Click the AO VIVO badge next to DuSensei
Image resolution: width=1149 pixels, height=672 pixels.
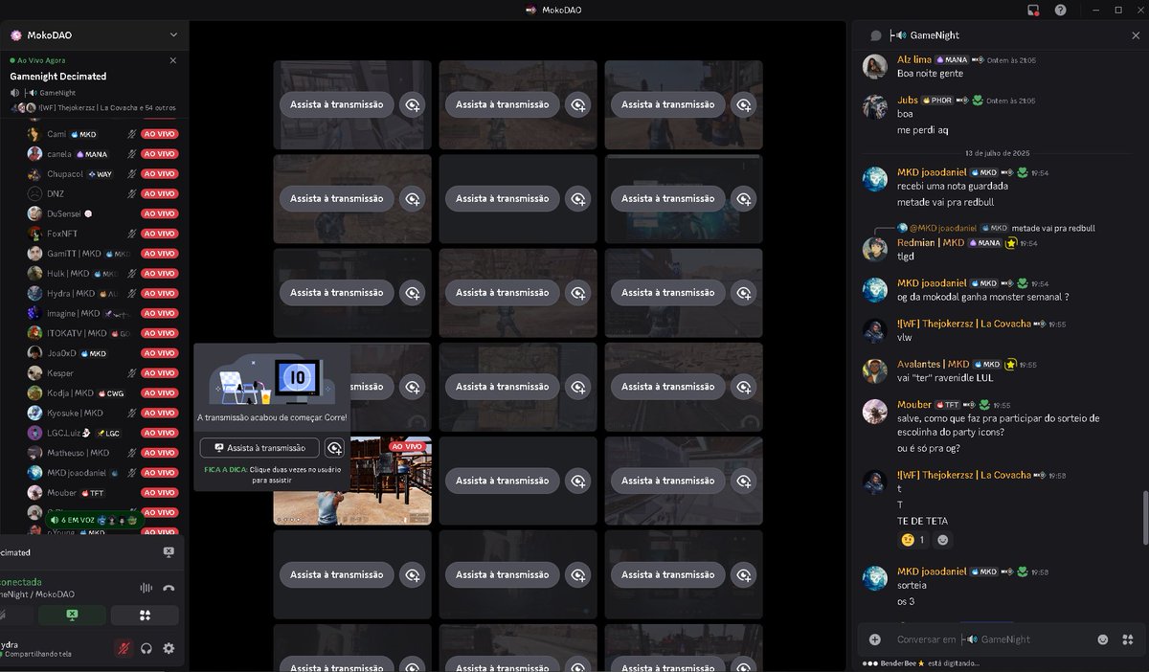[160, 213]
